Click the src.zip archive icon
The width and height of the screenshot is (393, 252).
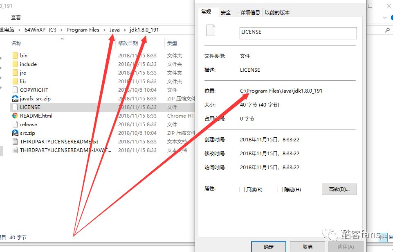pyautogui.click(x=15, y=133)
